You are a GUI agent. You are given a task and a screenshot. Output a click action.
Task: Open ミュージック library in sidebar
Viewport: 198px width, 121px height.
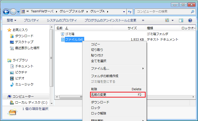click(x=24, y=84)
